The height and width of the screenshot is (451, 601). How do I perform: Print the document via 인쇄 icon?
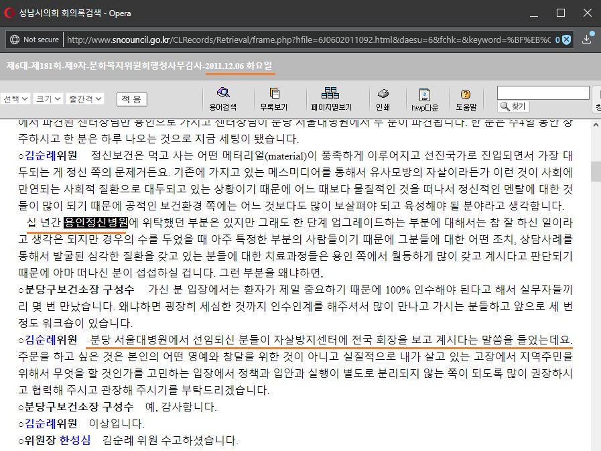pos(383,99)
